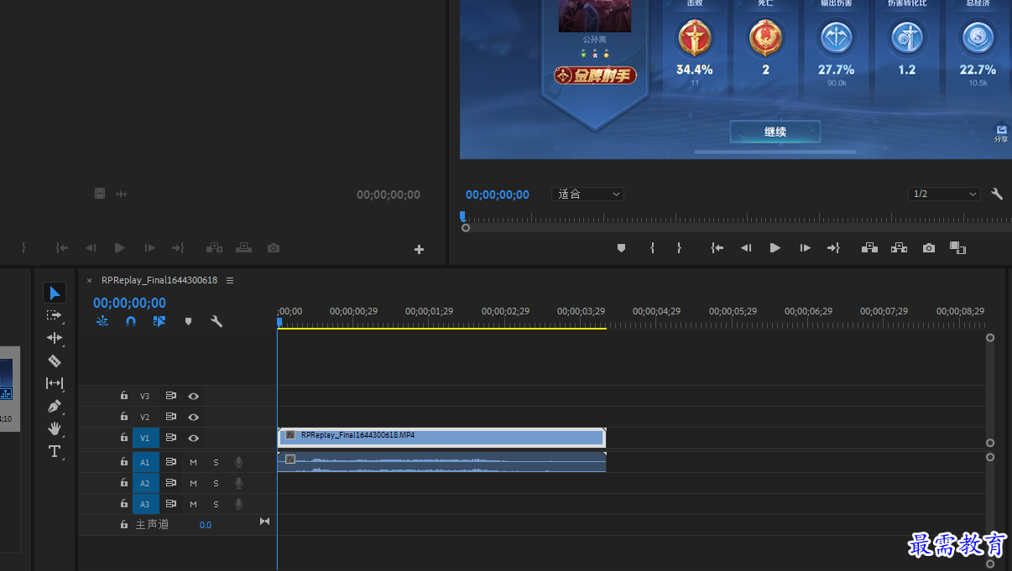The image size is (1012, 571).
Task: Toggle sync lock on track V1
Action: click(x=171, y=438)
